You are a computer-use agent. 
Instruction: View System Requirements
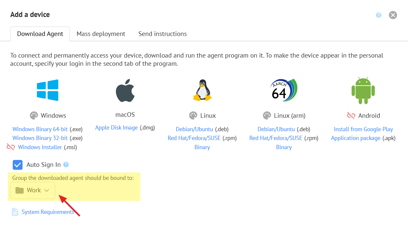(48, 212)
